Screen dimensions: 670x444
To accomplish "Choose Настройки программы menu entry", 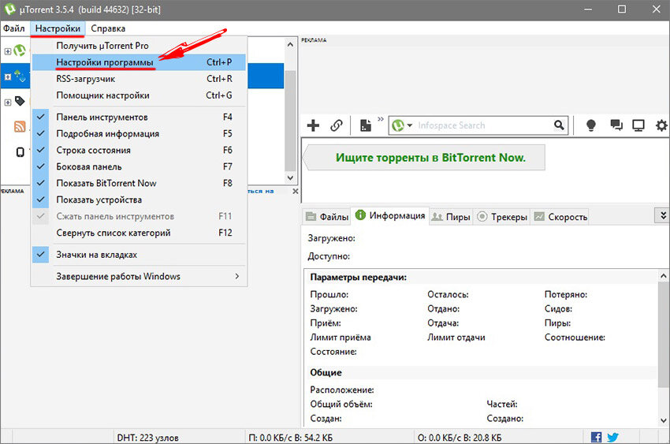I will click(x=139, y=62).
